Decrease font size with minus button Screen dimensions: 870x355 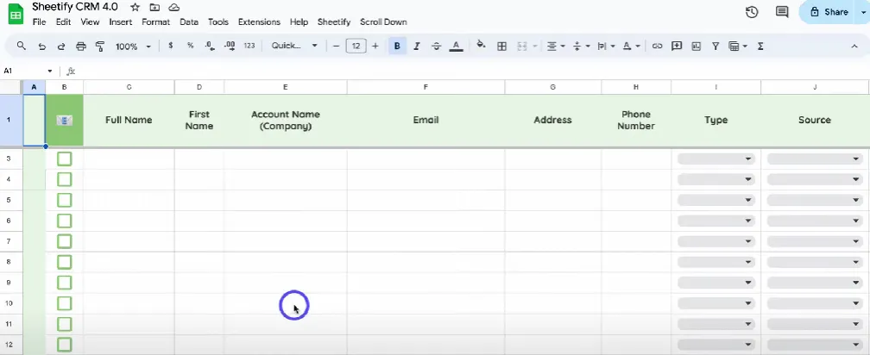(x=336, y=46)
